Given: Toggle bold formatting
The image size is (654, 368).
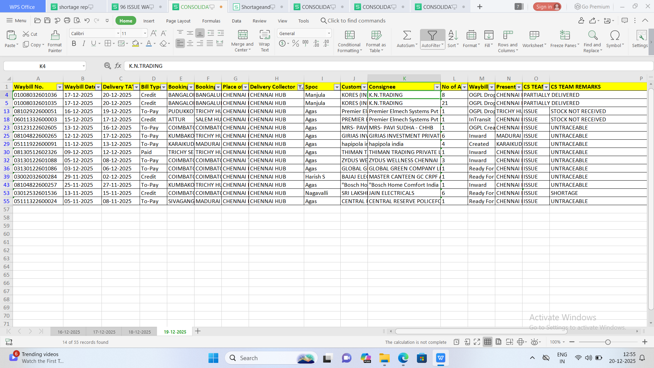Looking at the screenshot, I should [74, 44].
